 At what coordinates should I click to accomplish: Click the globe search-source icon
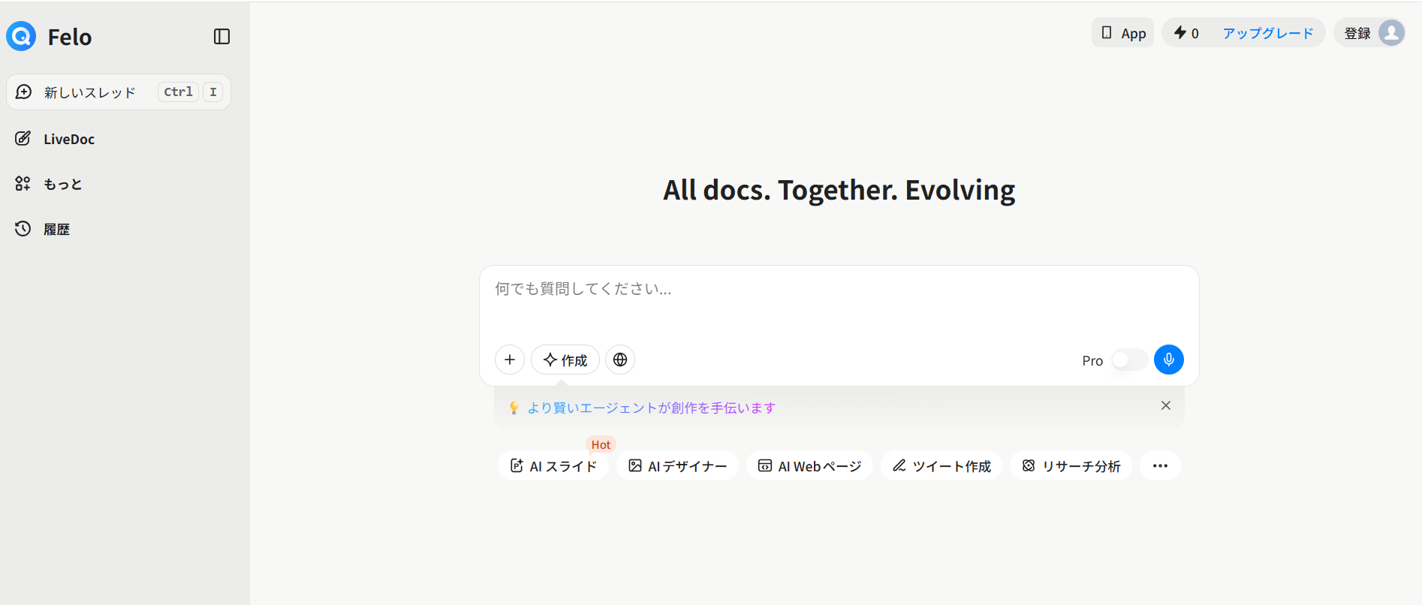pos(620,360)
